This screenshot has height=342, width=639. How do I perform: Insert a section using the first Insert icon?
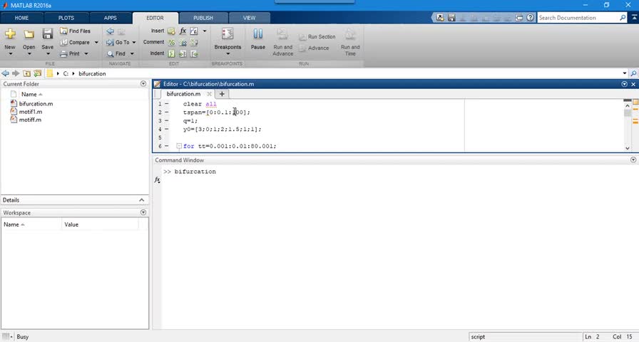point(171,31)
